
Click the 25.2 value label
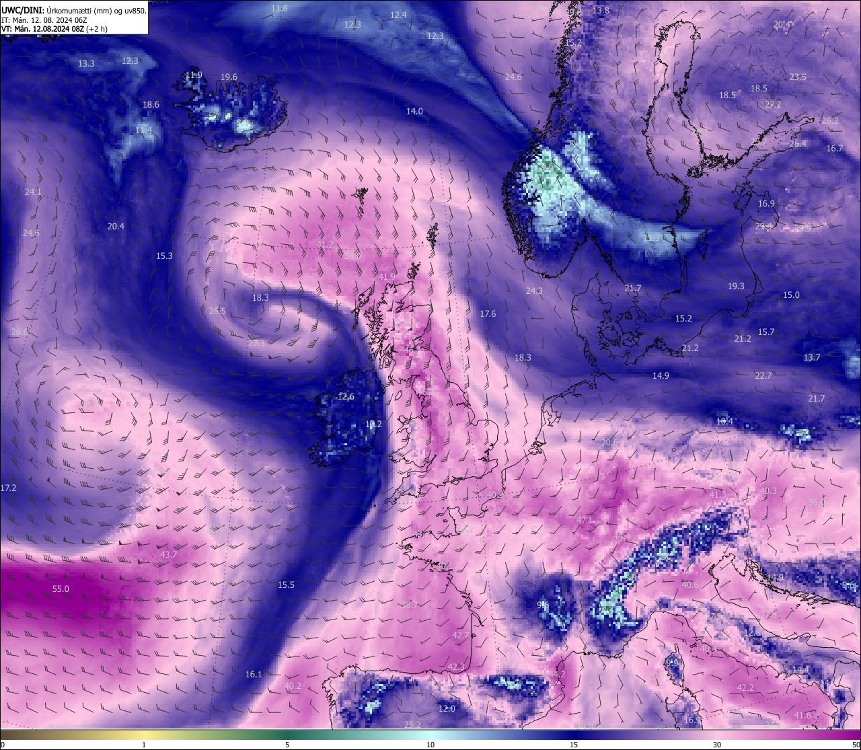coord(412,724)
